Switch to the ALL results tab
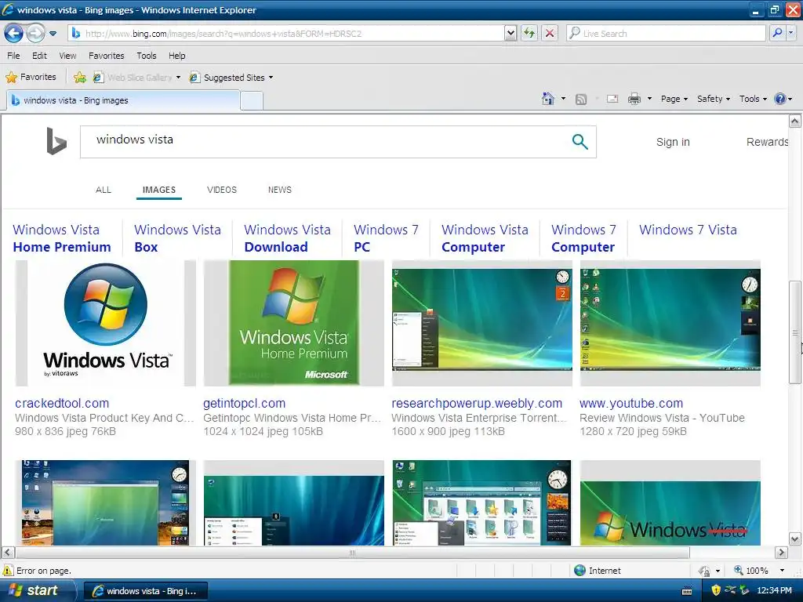Image resolution: width=803 pixels, height=602 pixels. [x=104, y=190]
